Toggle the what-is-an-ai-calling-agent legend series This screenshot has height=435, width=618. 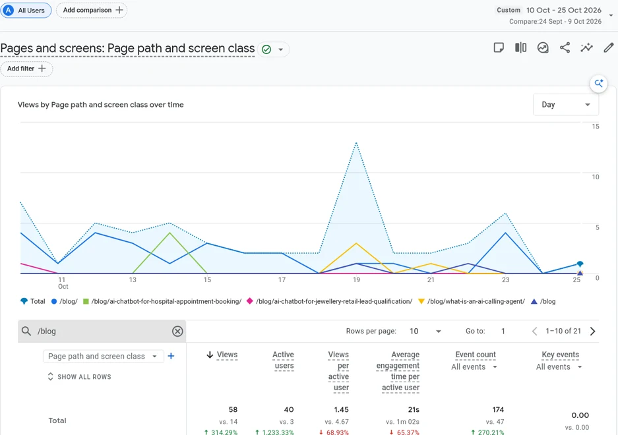click(x=472, y=301)
